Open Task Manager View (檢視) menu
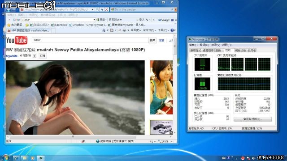Viewport: 287px width, 161px height. (216, 45)
